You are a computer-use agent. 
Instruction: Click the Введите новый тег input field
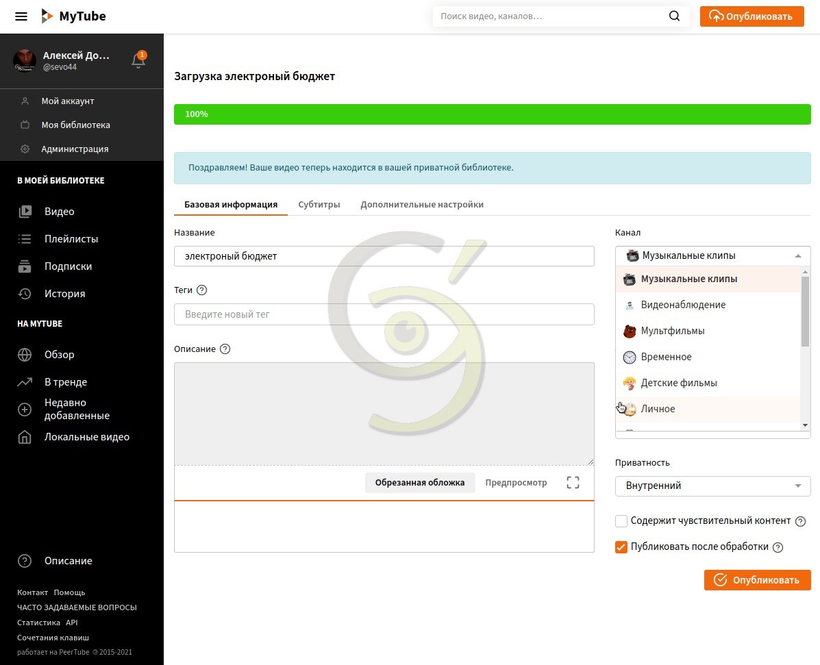[384, 314]
